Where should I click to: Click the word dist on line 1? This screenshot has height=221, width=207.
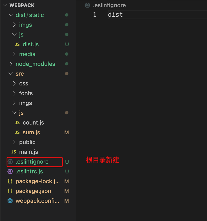115,15
